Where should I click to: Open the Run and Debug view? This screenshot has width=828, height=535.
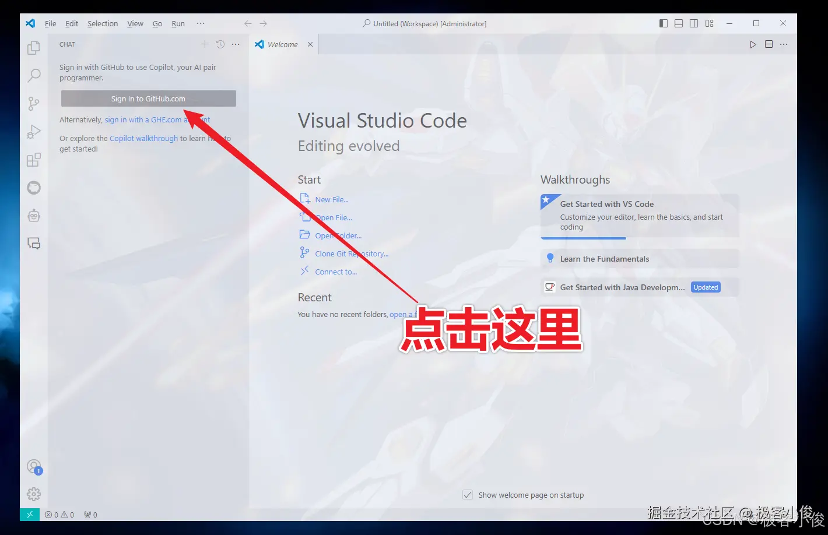point(34,132)
